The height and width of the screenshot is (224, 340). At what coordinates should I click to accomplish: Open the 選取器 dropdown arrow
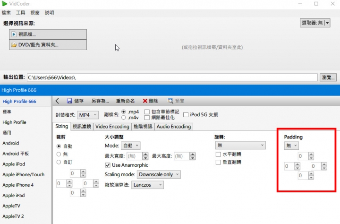click(327, 23)
